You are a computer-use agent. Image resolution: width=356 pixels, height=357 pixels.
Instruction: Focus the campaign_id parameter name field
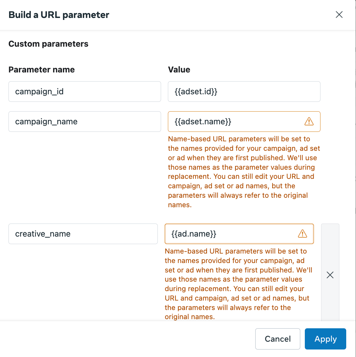[85, 91]
